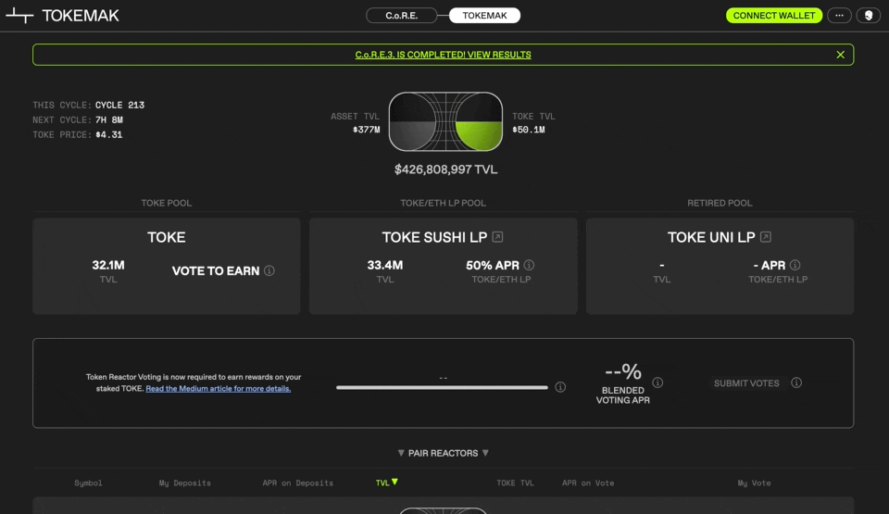
Task: Click the 32.1M TVL figure
Action: tap(108, 265)
